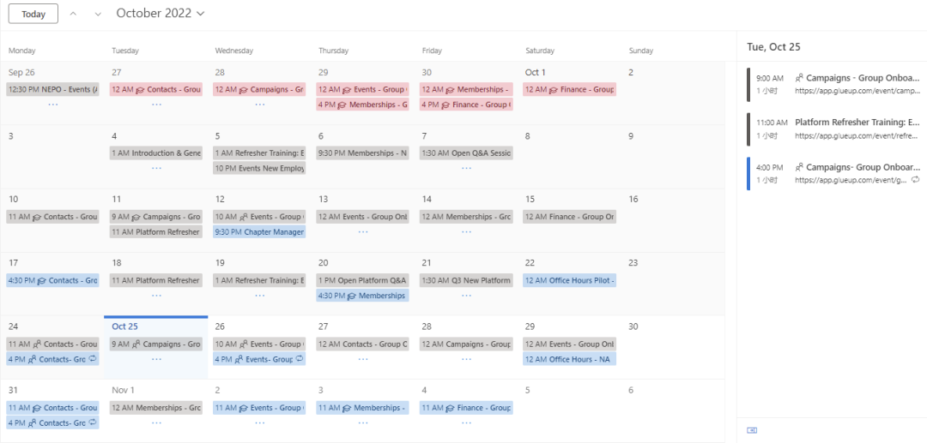
Task: Click people icon on 9:00 AM Campaigns agenda entry
Action: [799, 77]
